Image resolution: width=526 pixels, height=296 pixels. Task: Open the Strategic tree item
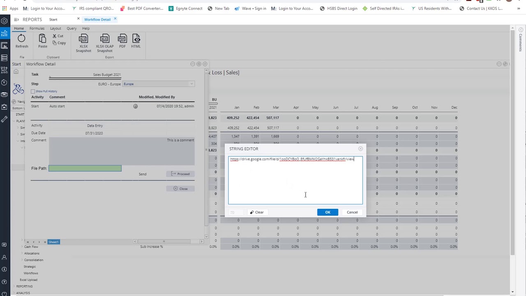pyautogui.click(x=30, y=266)
